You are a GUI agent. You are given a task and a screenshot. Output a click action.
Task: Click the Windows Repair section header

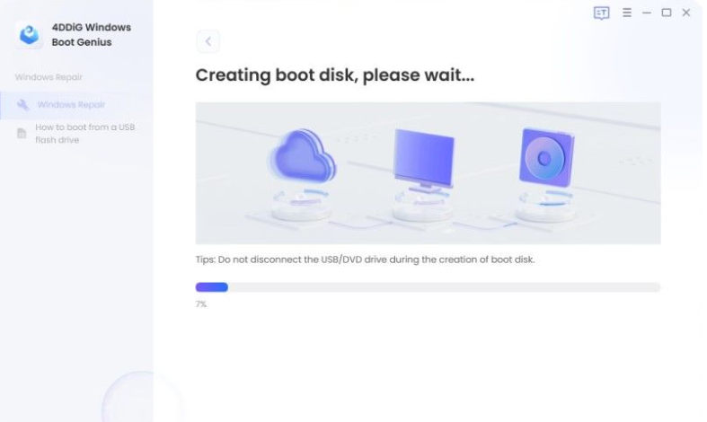click(x=49, y=77)
